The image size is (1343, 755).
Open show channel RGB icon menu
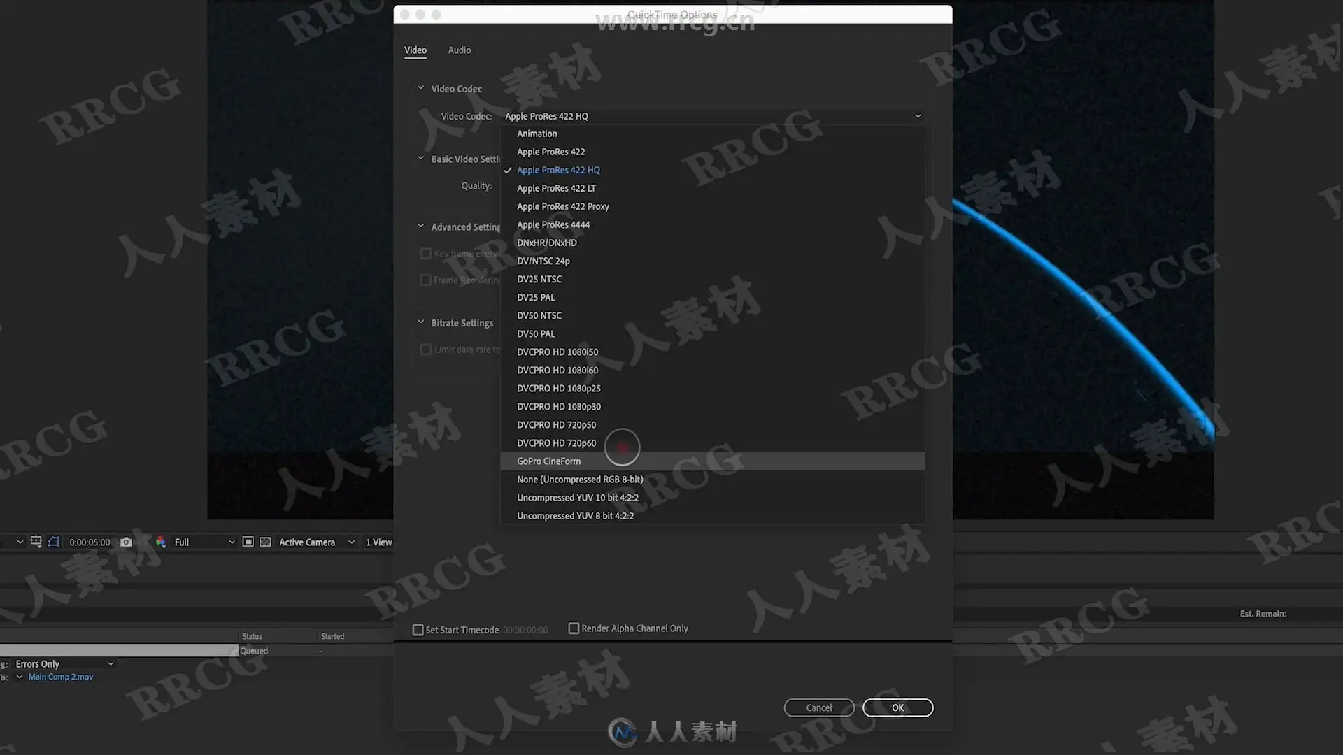coord(161,542)
